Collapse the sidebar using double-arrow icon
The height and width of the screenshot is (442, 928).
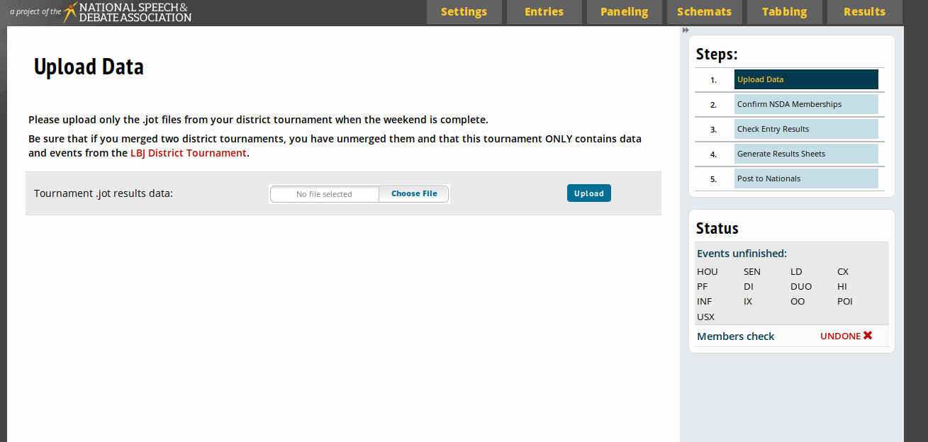click(x=686, y=30)
